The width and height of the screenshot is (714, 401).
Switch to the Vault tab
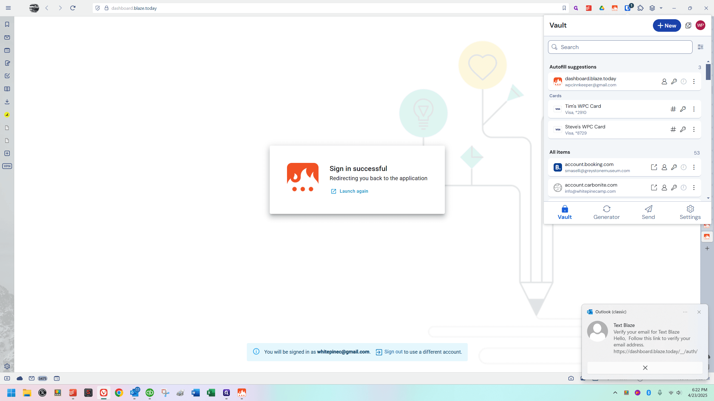pos(565,213)
